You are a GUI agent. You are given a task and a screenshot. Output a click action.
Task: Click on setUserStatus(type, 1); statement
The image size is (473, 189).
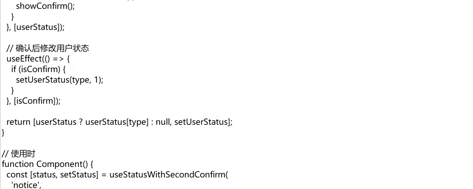point(59,80)
